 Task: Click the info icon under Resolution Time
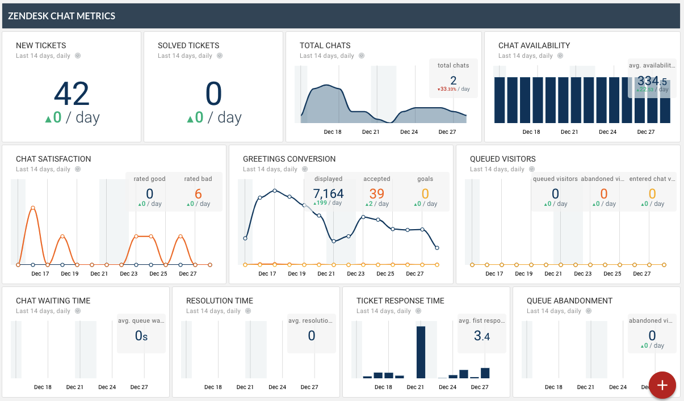(248, 311)
